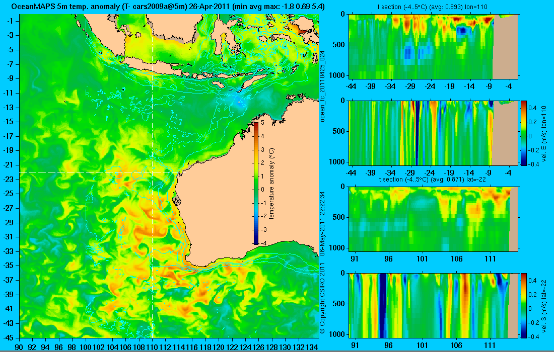Click x-axis tick 101 under lat=-22 t section
The height and width of the screenshot is (352, 554).
[422, 259]
